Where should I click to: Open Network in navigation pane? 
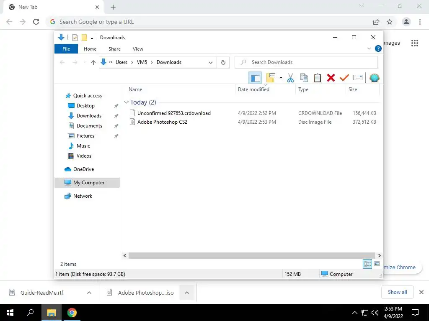(83, 196)
